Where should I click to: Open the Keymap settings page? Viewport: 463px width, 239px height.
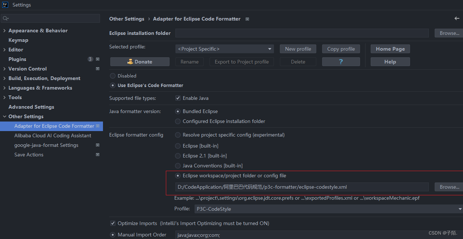click(x=18, y=40)
